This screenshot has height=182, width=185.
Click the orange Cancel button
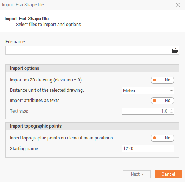click(168, 174)
